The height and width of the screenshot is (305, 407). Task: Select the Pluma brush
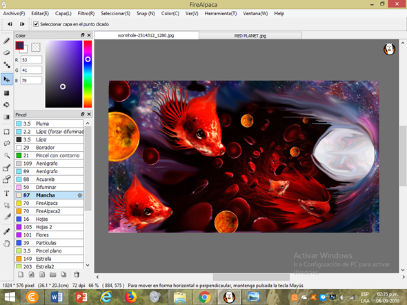click(49, 124)
